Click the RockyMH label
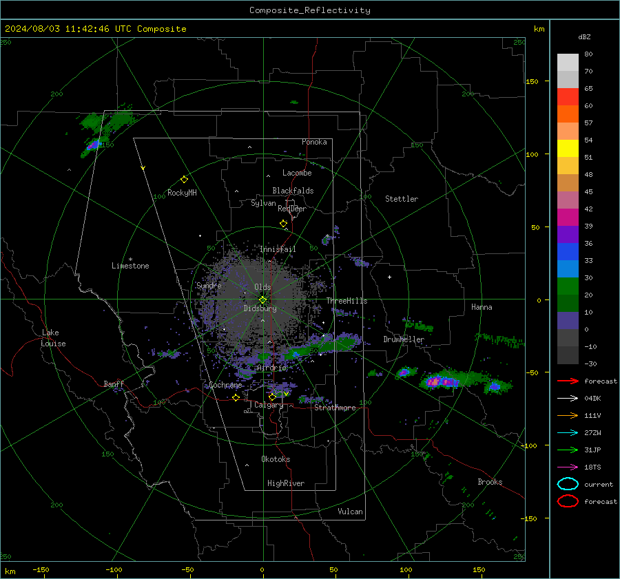620x579 pixels. (x=182, y=193)
